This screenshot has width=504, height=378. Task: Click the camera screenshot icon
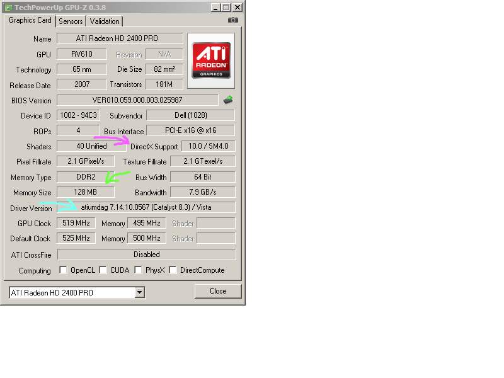point(232,20)
